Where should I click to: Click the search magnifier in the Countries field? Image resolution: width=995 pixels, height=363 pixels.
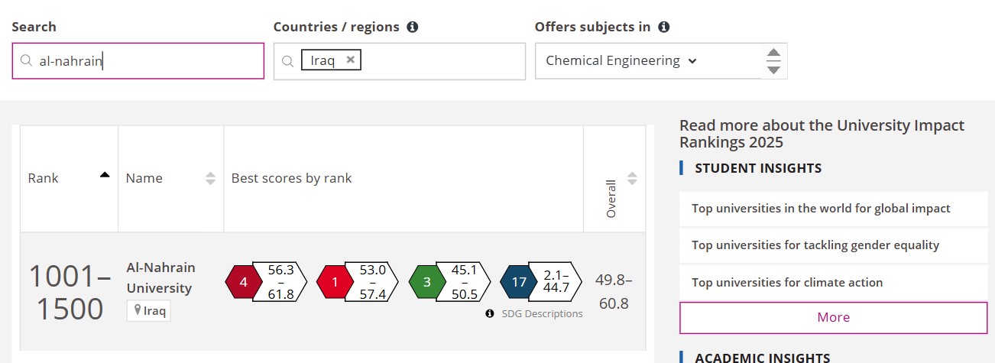pyautogui.click(x=288, y=61)
